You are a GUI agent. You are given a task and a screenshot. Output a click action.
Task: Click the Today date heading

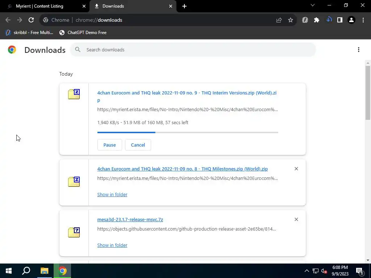click(x=66, y=74)
